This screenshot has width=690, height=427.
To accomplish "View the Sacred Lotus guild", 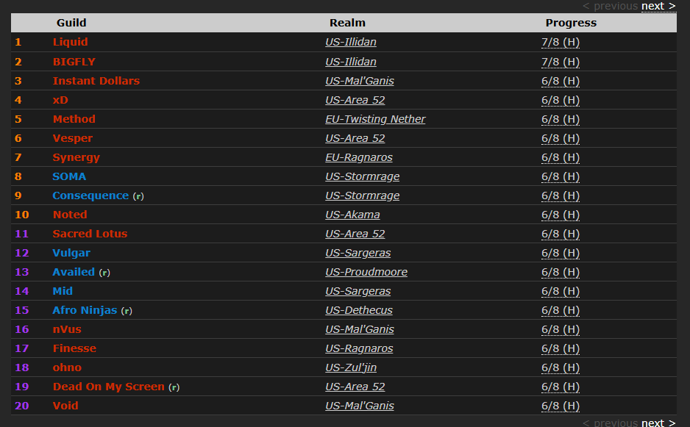I will (90, 234).
